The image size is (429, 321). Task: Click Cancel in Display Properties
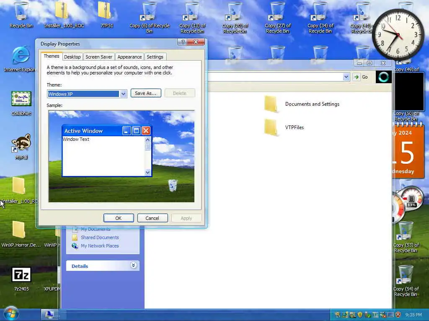coord(152,218)
